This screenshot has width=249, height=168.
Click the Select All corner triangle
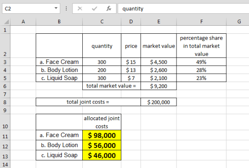(6, 22)
